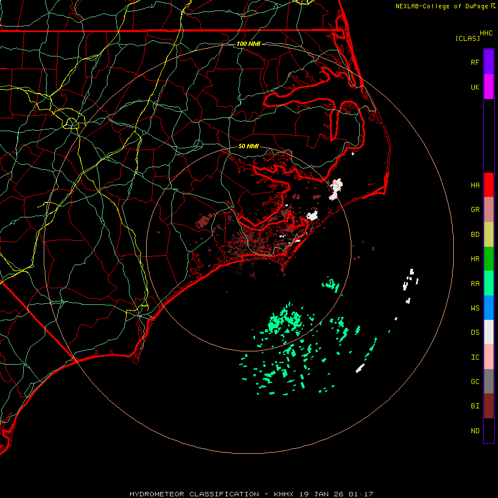The width and height of the screenshot is (498, 498).
Task: Click the BD yellow legend swatch
Action: [489, 234]
